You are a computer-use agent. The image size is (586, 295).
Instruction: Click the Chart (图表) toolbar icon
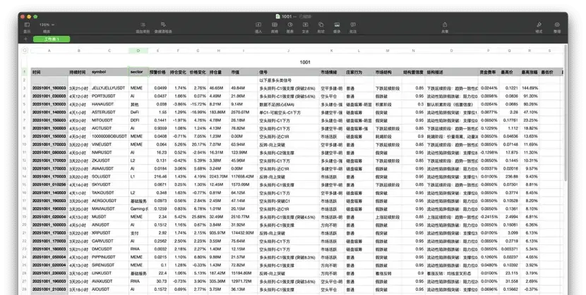(290, 25)
